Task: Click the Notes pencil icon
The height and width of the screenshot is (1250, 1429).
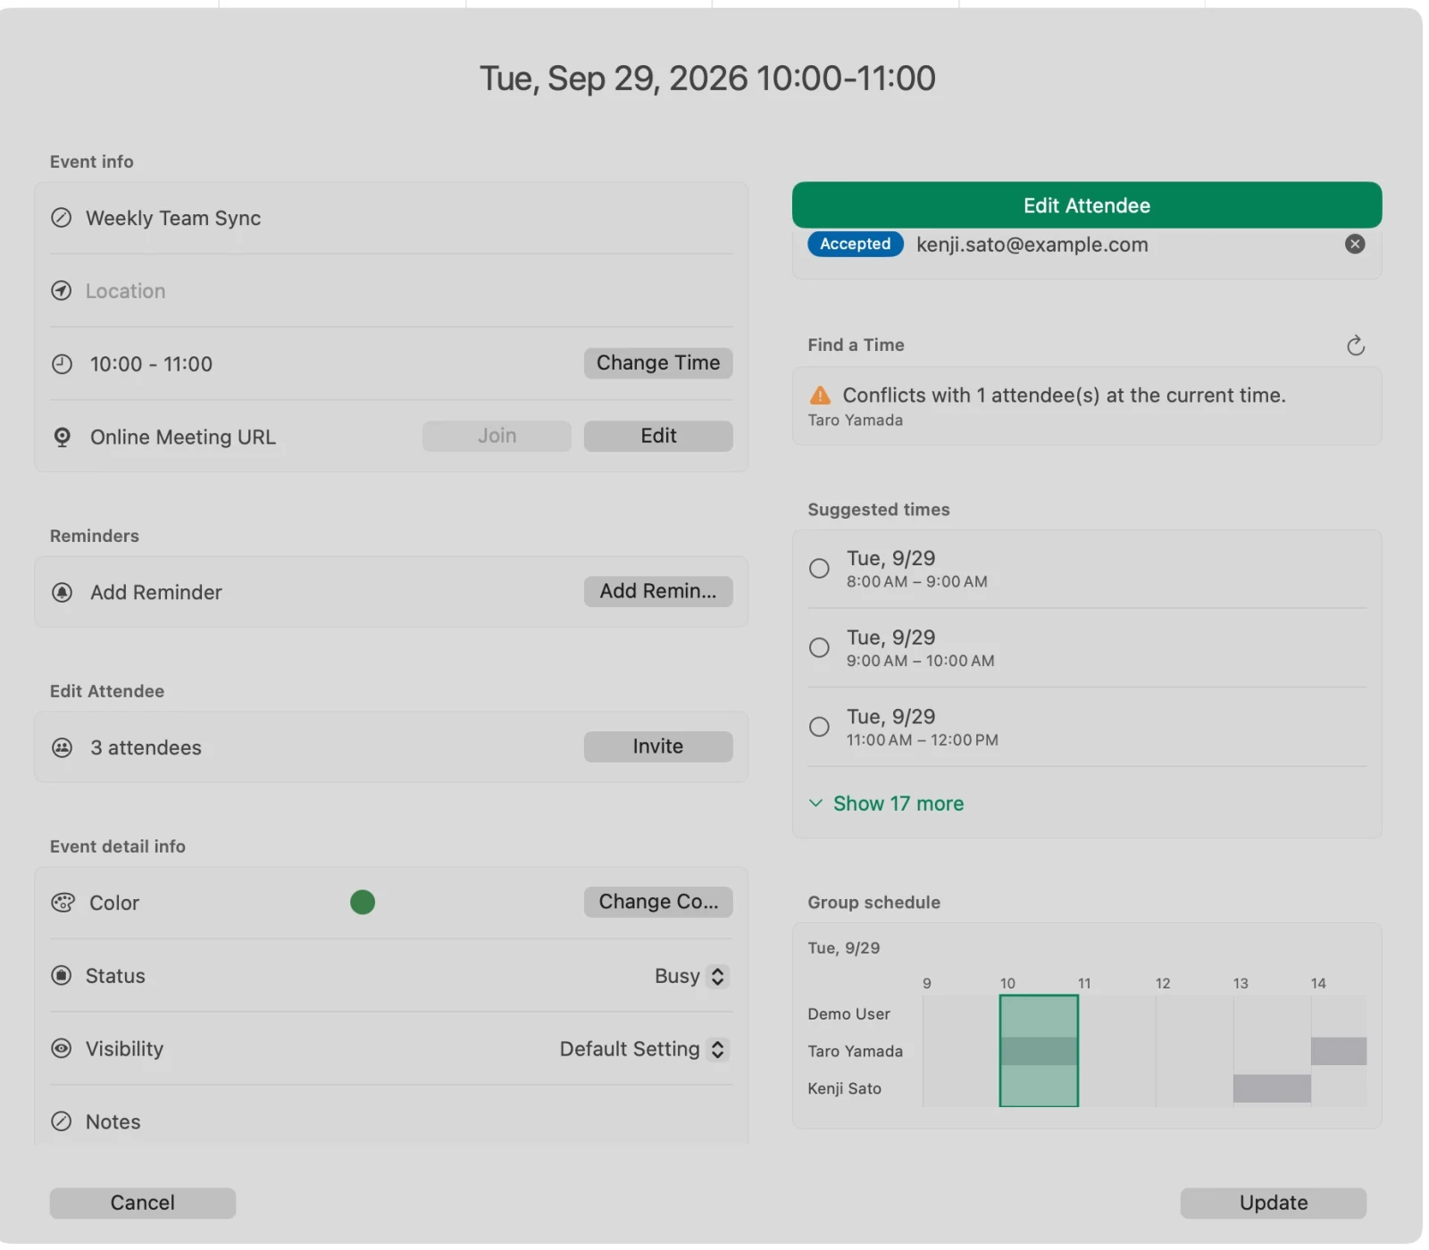Action: coord(61,1122)
